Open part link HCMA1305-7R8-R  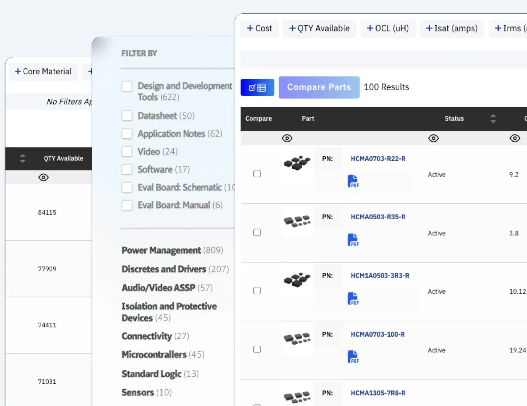click(378, 393)
